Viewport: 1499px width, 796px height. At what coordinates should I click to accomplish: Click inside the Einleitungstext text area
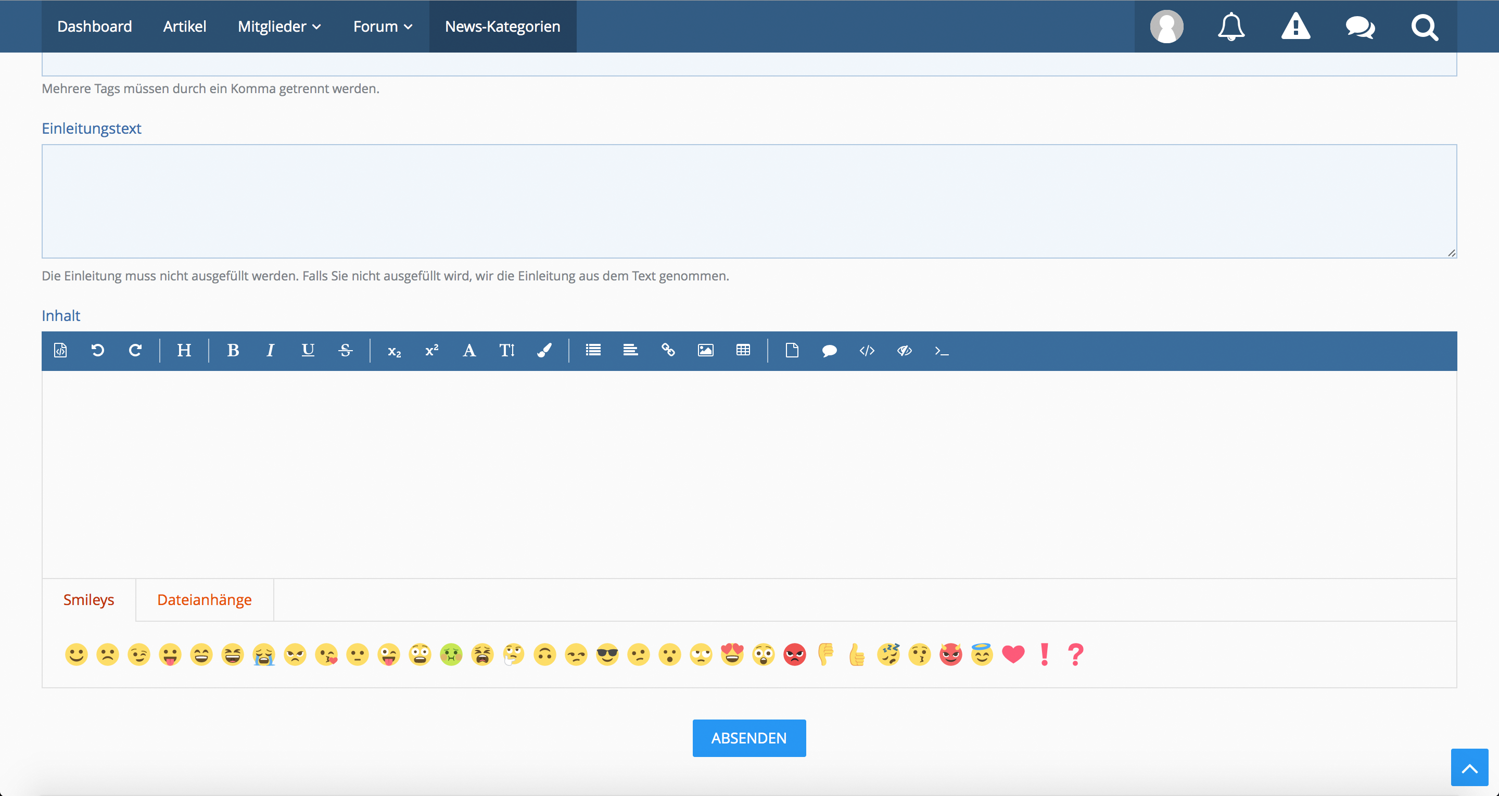click(749, 201)
